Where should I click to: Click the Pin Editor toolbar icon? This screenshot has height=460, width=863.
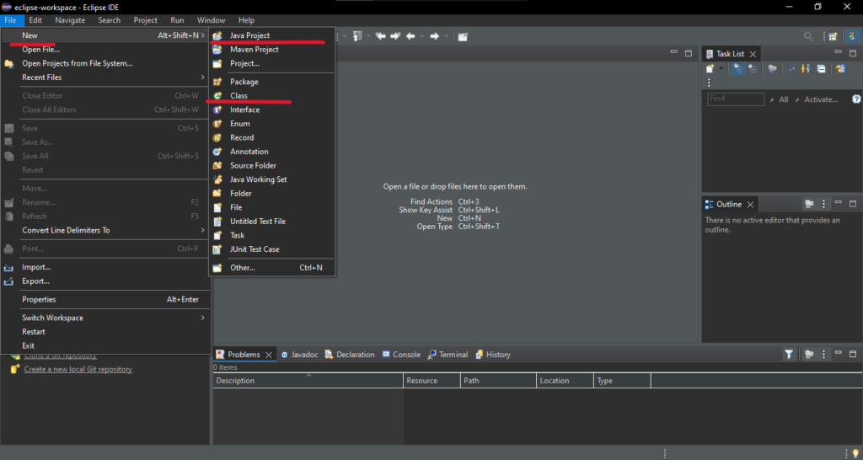point(463,37)
